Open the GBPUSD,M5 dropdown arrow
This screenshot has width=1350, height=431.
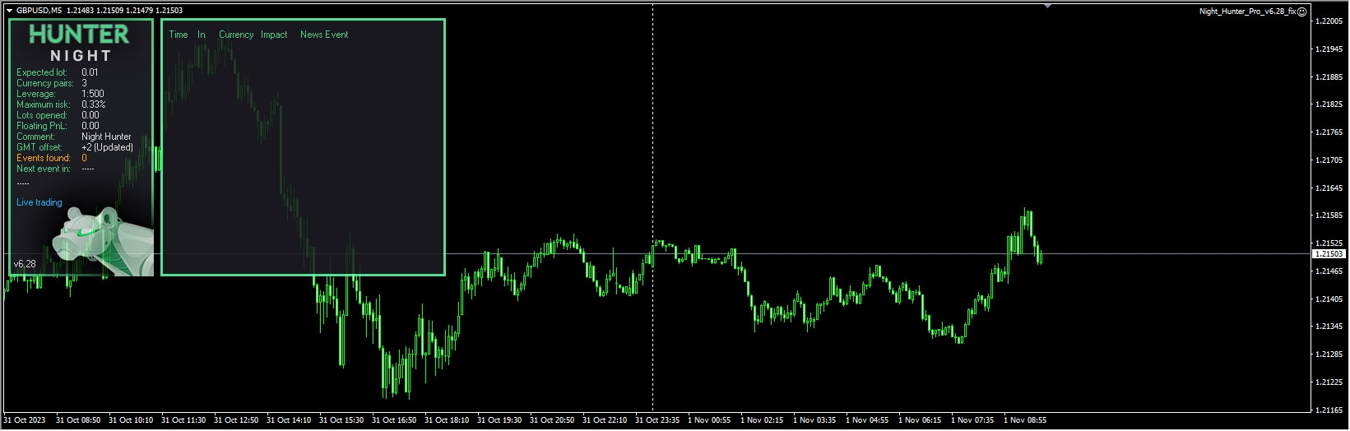pyautogui.click(x=9, y=11)
